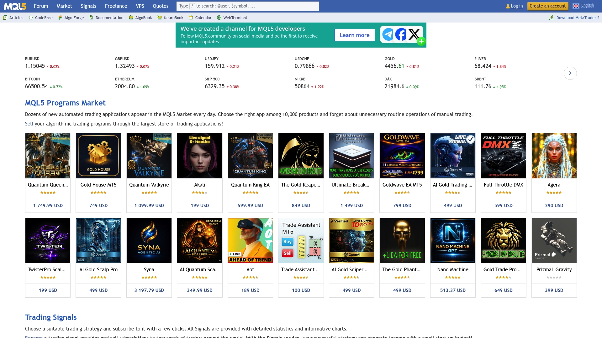Click the MQL5 logo
602x338 pixels.
[x=15, y=6]
